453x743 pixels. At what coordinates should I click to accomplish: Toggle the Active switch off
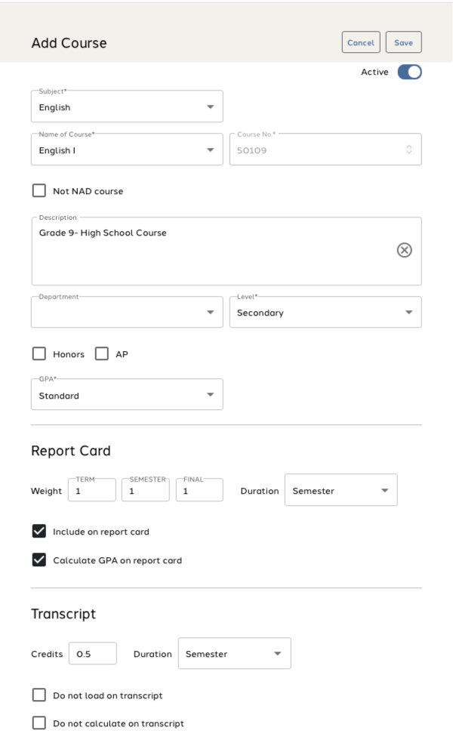[409, 72]
